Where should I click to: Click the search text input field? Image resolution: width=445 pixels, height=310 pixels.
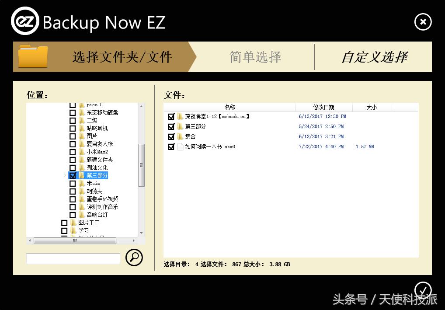coord(73,258)
